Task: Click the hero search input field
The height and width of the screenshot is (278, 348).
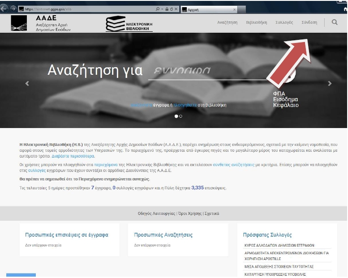Action: click(x=206, y=72)
